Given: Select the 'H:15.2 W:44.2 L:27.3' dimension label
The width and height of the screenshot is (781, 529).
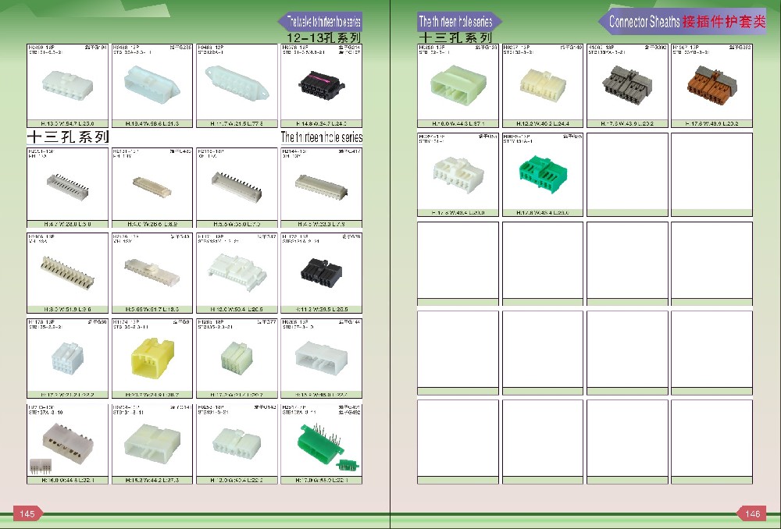Looking at the screenshot, I should click(152, 480).
